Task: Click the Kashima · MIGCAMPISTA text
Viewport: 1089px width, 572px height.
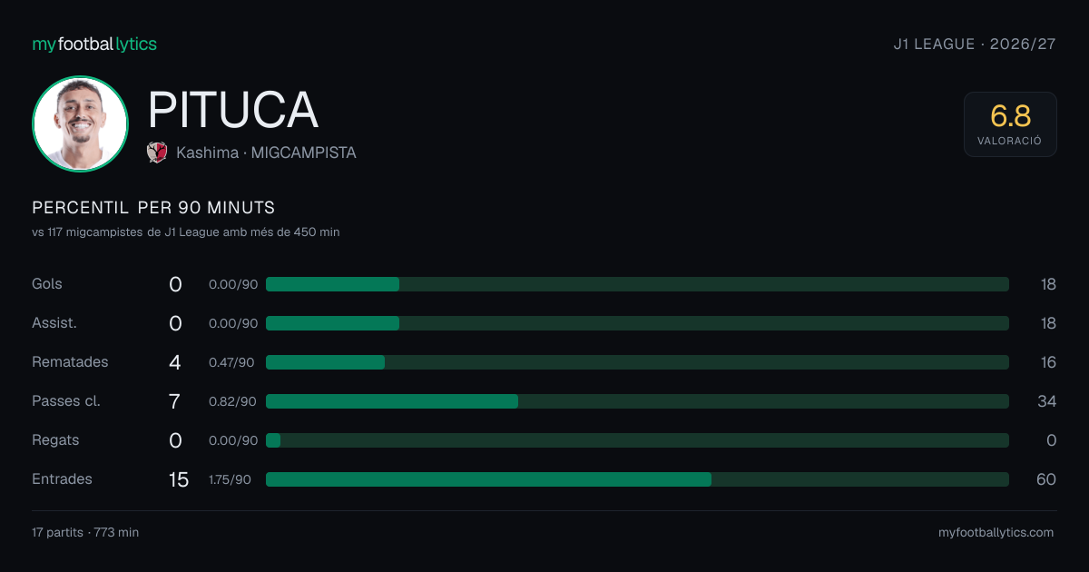Action: 266,153
